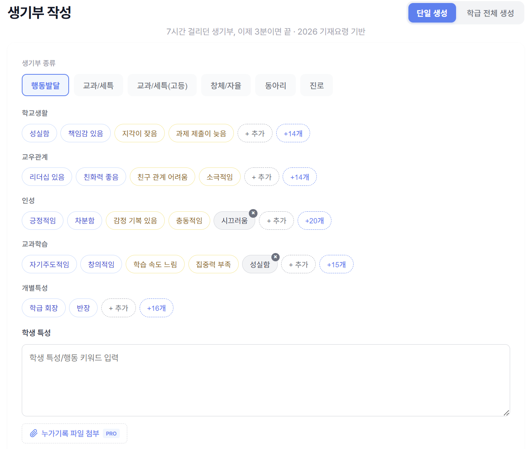This screenshot has height=449, width=527.
Task: Expand +15개 more tags in 교과학습
Action: coord(336,264)
